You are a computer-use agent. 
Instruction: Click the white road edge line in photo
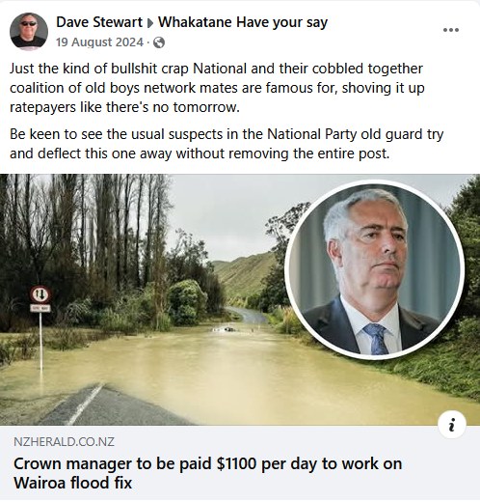pos(84,404)
